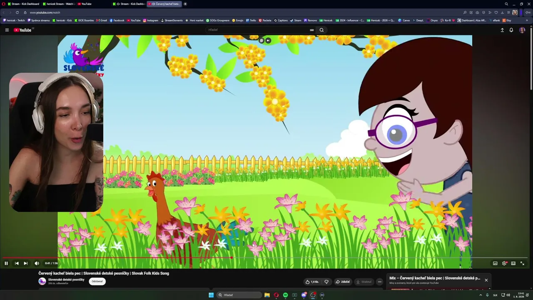The height and width of the screenshot is (300, 533).
Task: Open the StreamElements bookmark
Action: click(x=172, y=20)
